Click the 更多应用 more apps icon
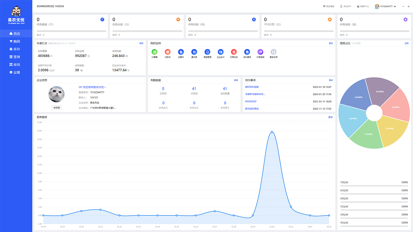This screenshot has height=232, width=413. point(274,52)
